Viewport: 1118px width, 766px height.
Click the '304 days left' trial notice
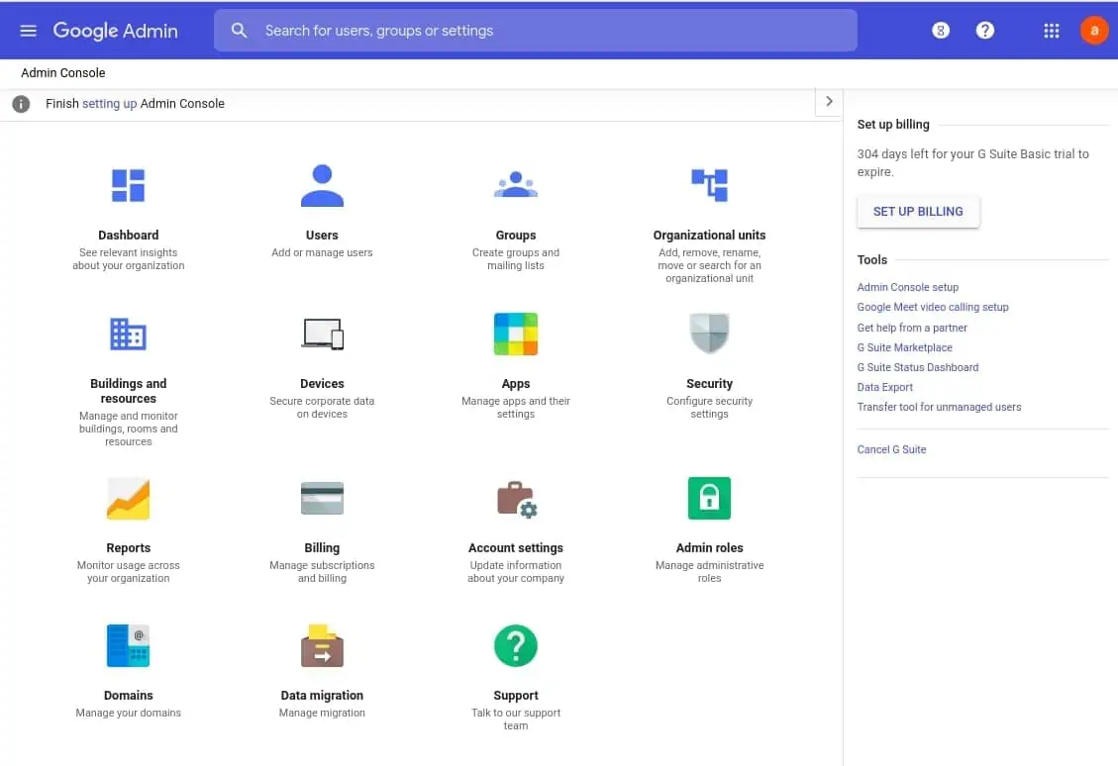point(973,163)
